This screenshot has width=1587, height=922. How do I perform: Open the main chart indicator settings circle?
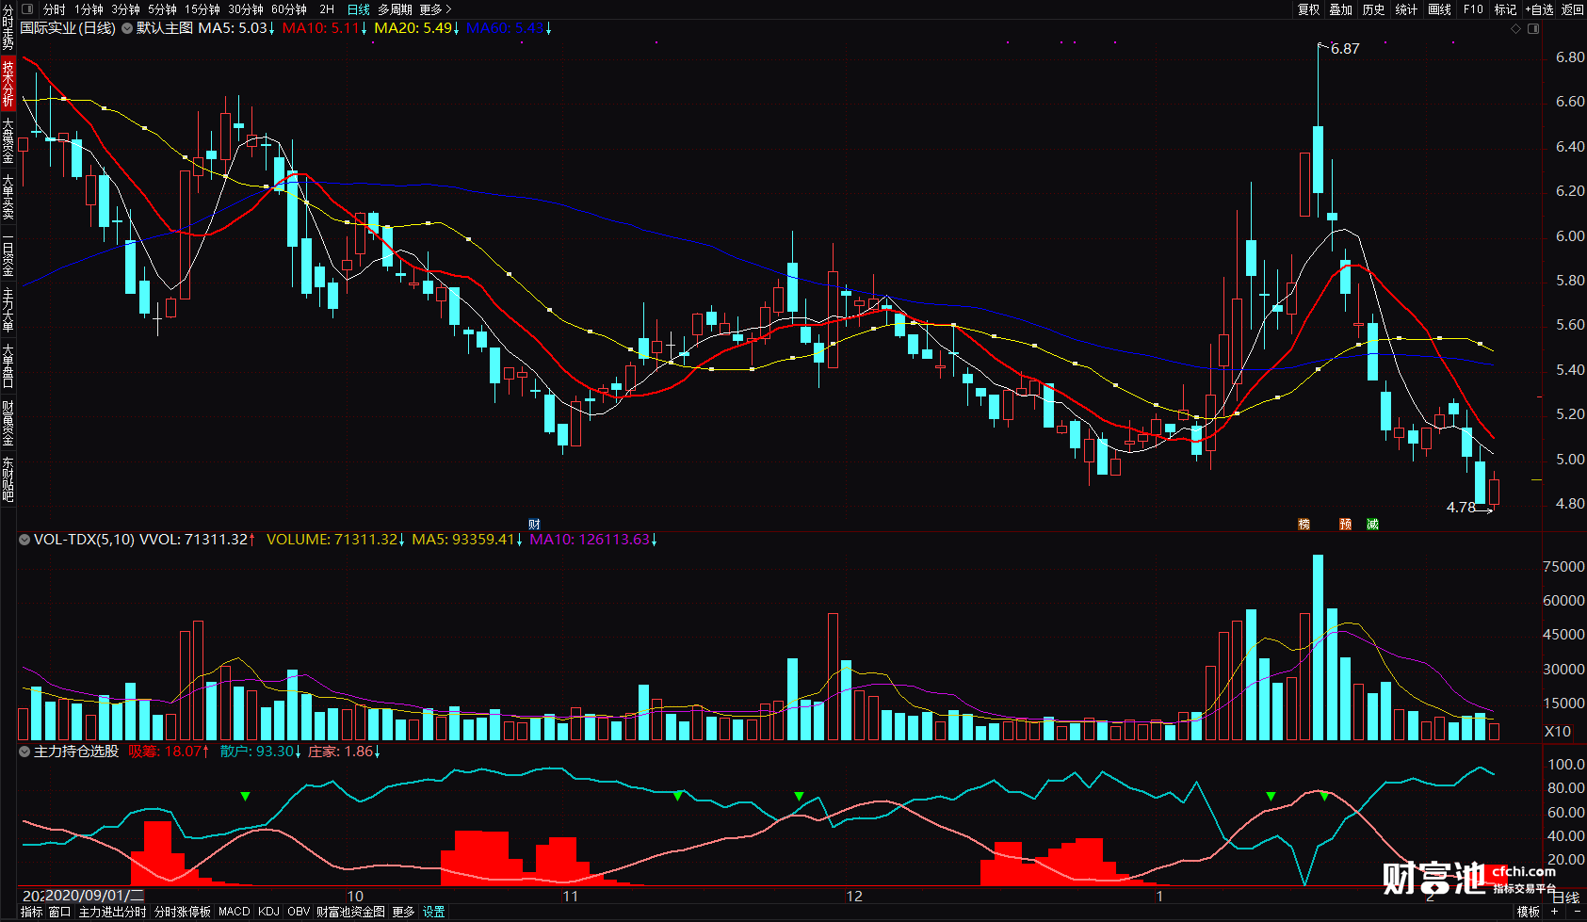tap(127, 28)
